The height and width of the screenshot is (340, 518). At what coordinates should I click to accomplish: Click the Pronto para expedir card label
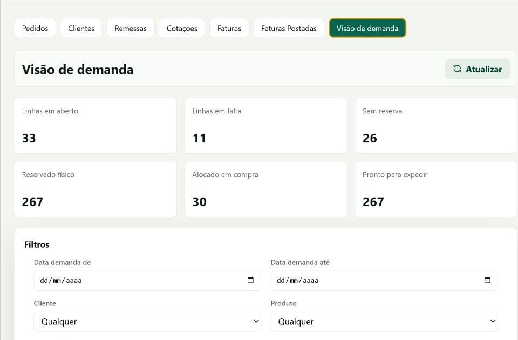pos(395,174)
